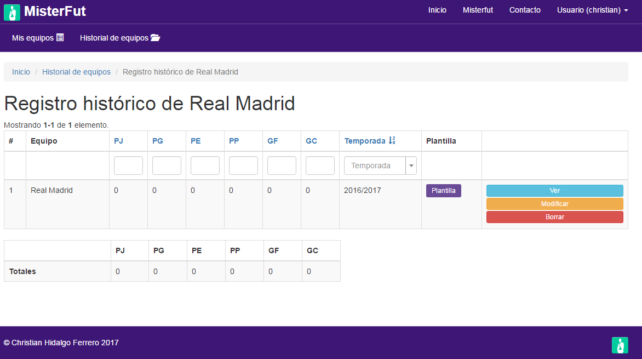Focus the GC filter input
This screenshot has width=642, height=359.
[320, 166]
